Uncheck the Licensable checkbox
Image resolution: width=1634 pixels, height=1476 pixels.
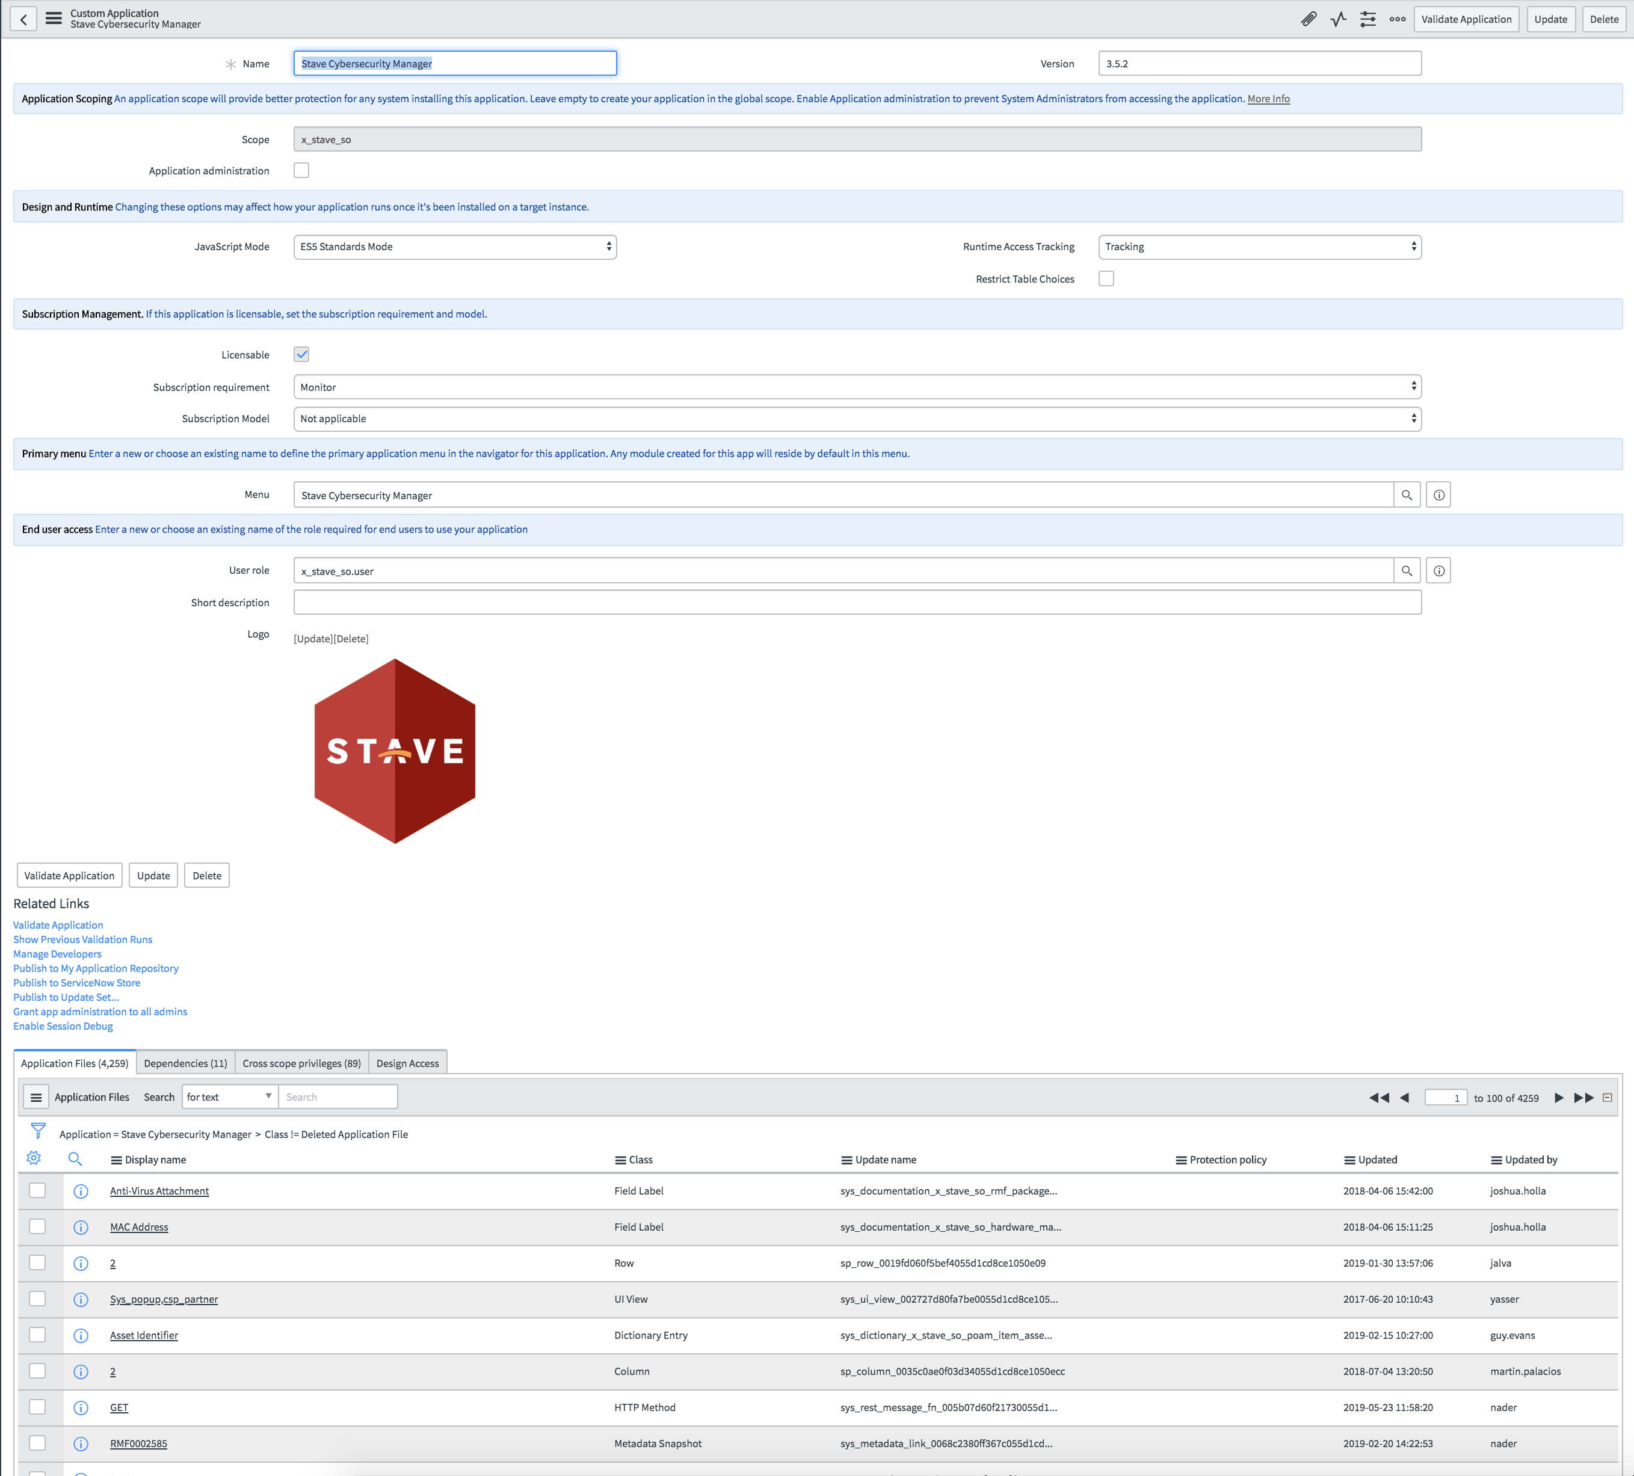point(301,354)
